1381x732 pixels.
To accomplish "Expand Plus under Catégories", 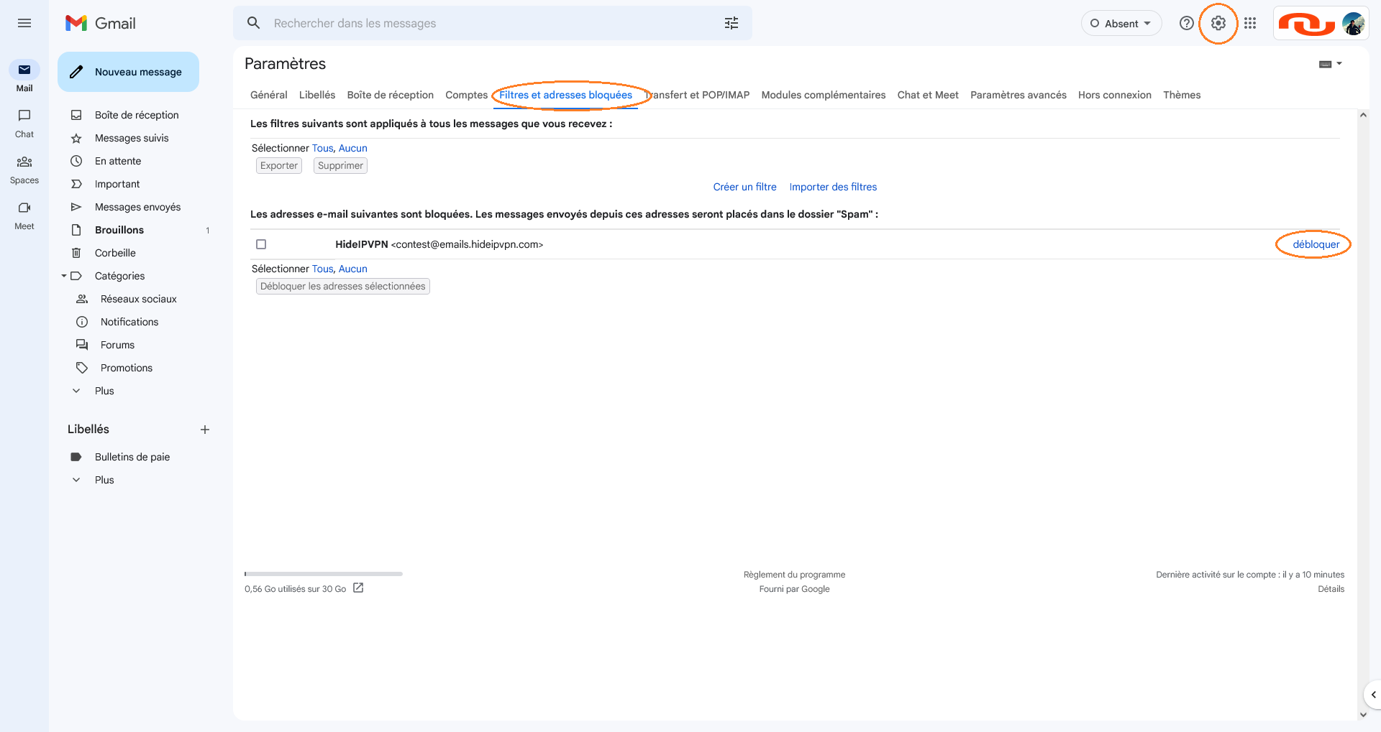I will click(x=104, y=391).
